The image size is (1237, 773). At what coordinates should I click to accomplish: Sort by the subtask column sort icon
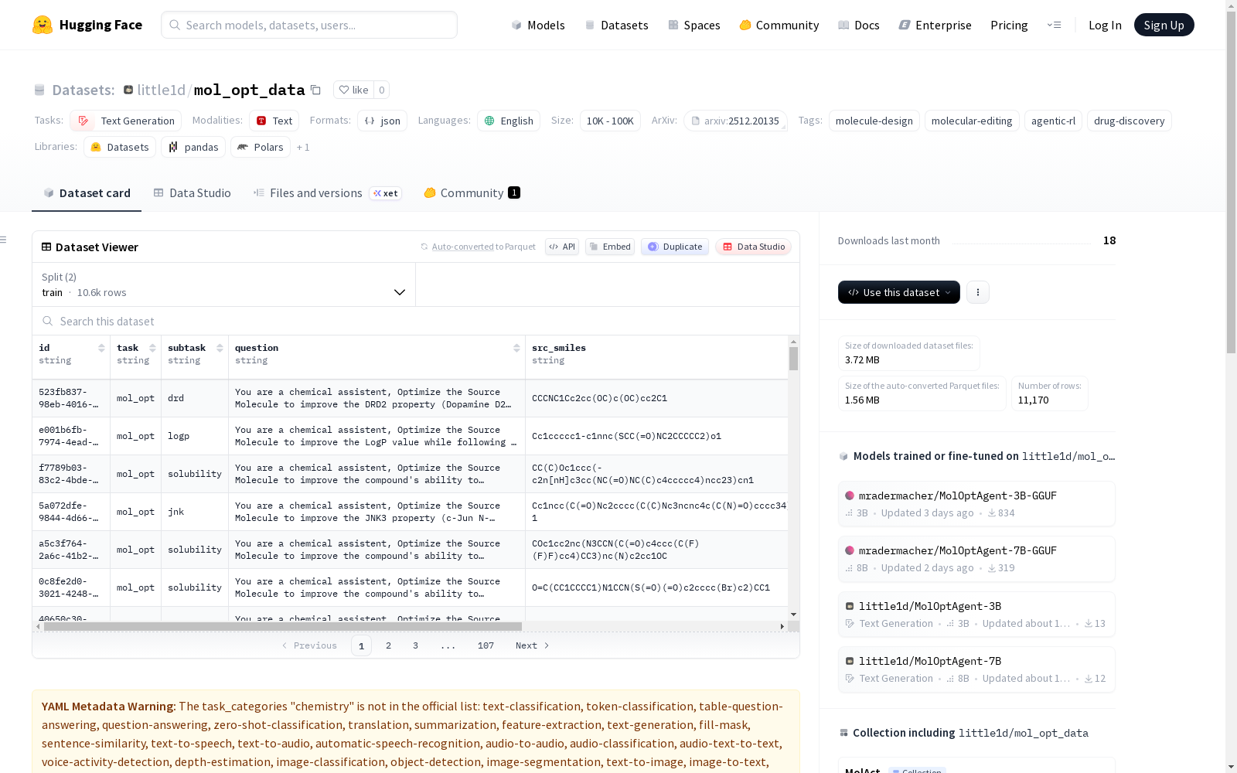click(220, 348)
